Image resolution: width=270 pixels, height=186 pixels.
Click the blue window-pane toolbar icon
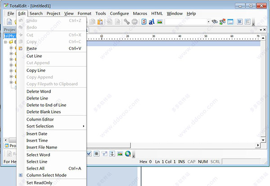(230, 22)
